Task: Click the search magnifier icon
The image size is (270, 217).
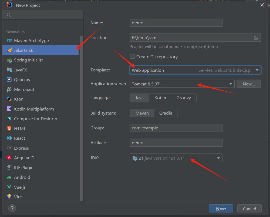Action: [9, 15]
